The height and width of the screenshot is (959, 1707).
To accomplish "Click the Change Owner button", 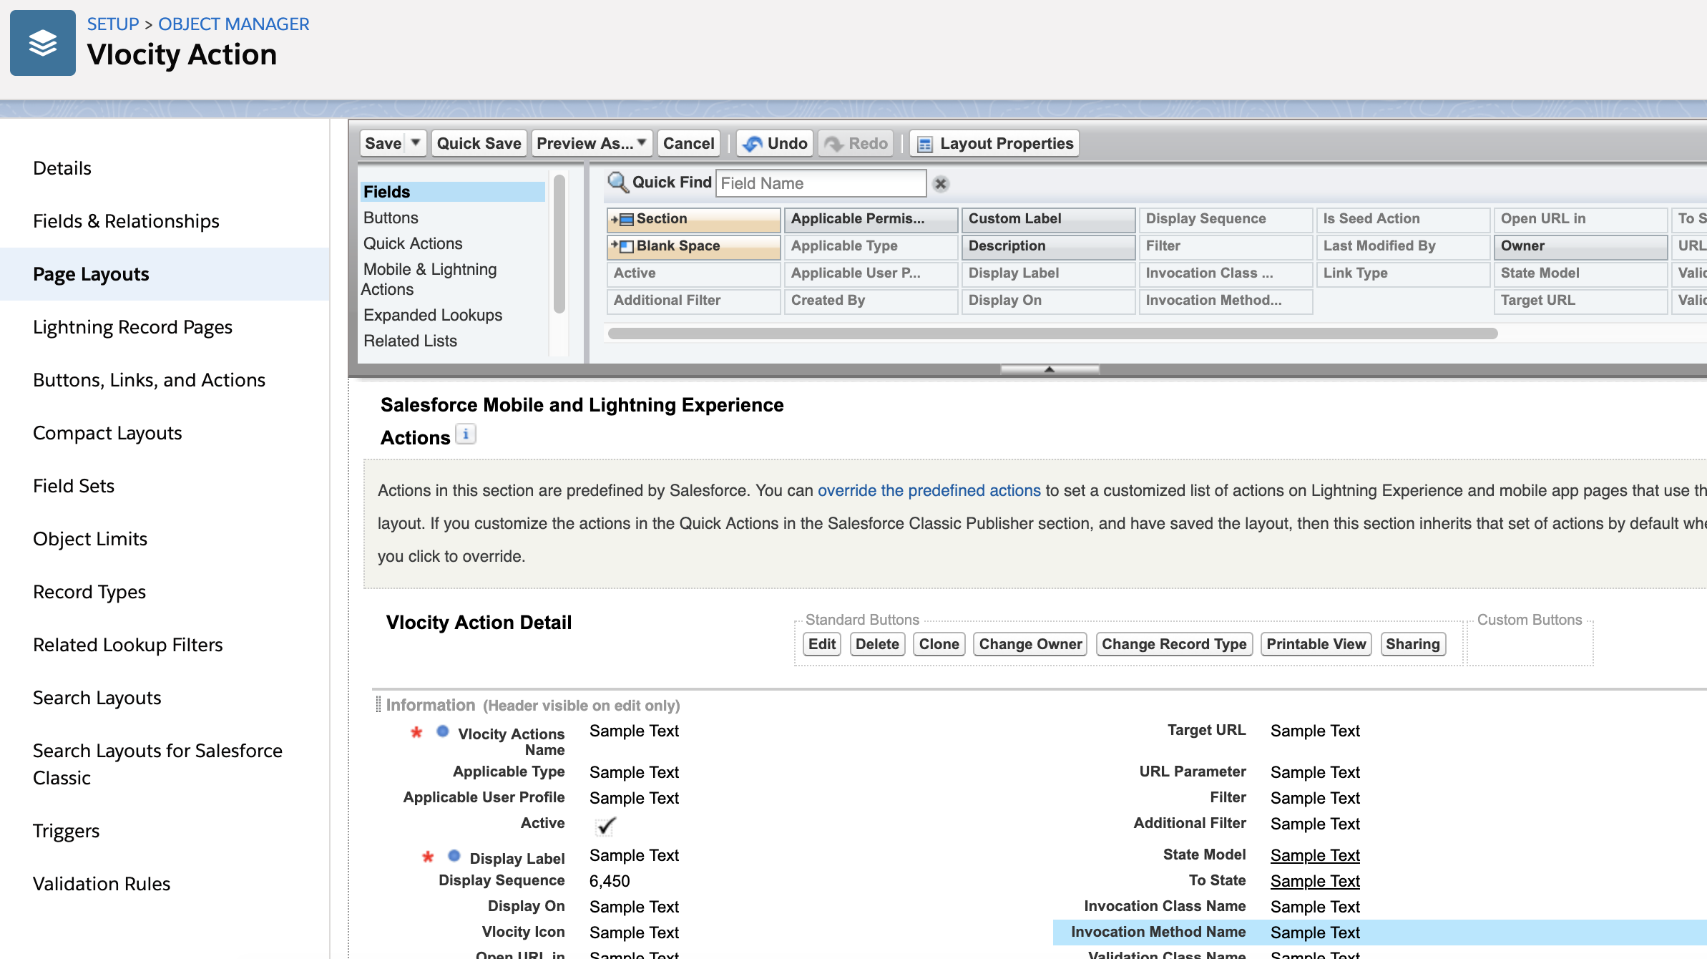I will point(1030,644).
